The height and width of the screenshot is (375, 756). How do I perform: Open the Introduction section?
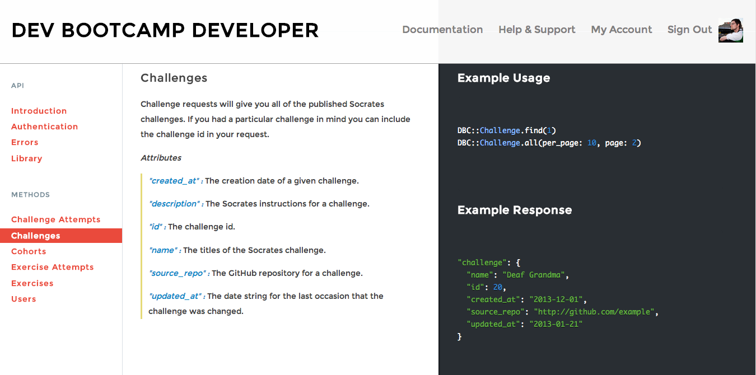pyautogui.click(x=39, y=111)
